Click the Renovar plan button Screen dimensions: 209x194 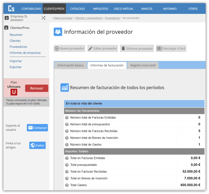click(37, 88)
